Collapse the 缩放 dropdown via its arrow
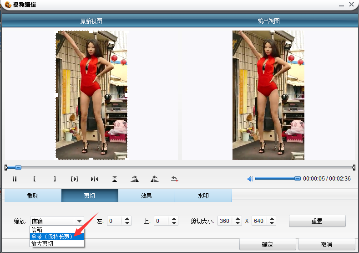This screenshot has width=359, height=253. 79,221
